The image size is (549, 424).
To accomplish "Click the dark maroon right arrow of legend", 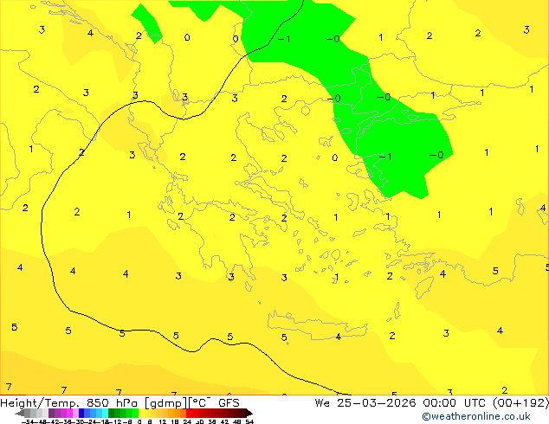I will pyautogui.click(x=249, y=413).
